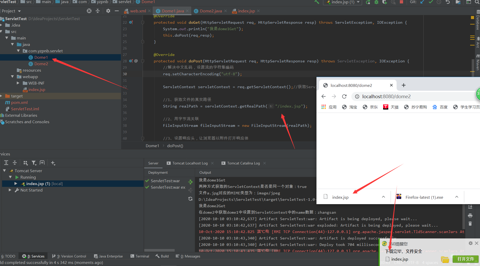Click the print icon beside Output

click(x=470, y=215)
